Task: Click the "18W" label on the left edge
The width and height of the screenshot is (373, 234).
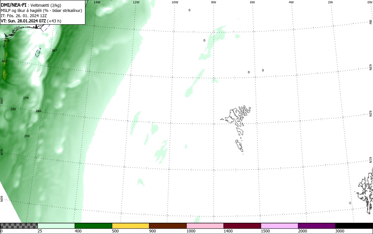Action: tap(1, 100)
